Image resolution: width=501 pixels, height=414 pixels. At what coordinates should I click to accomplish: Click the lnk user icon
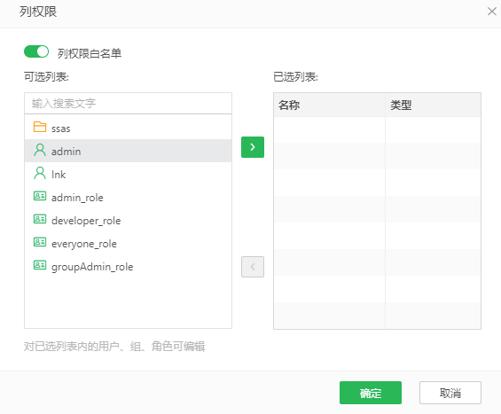tap(40, 173)
